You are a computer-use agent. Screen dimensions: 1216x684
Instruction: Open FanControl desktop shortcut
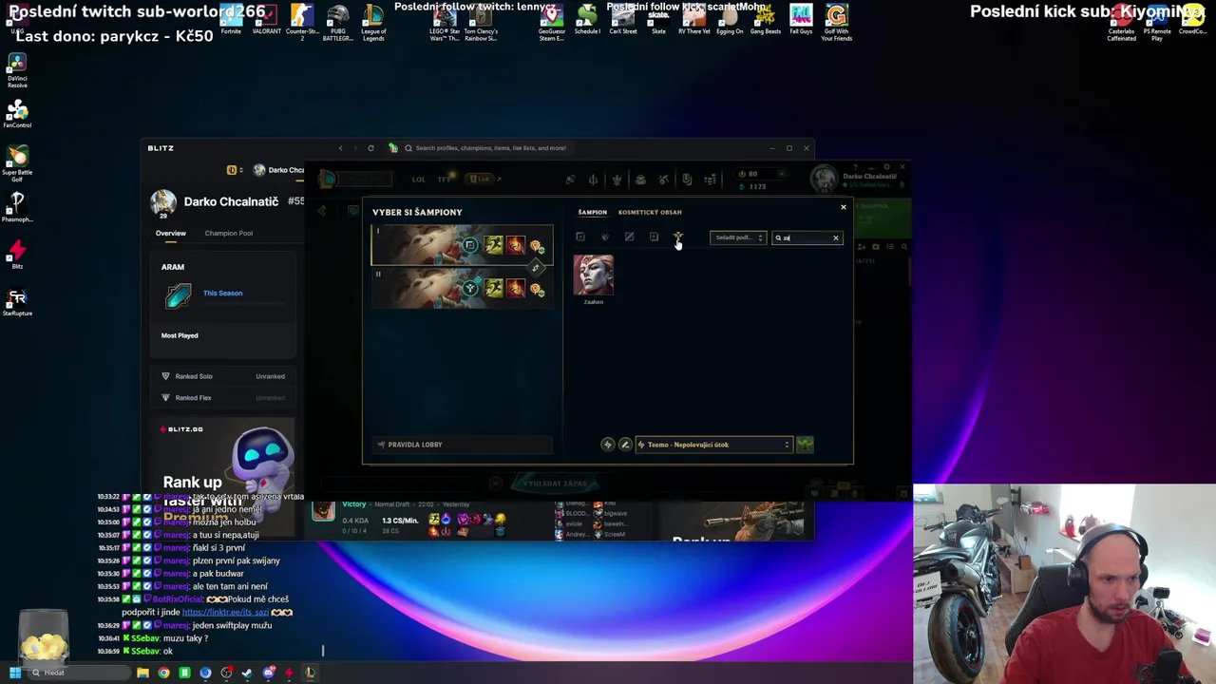tap(17, 114)
